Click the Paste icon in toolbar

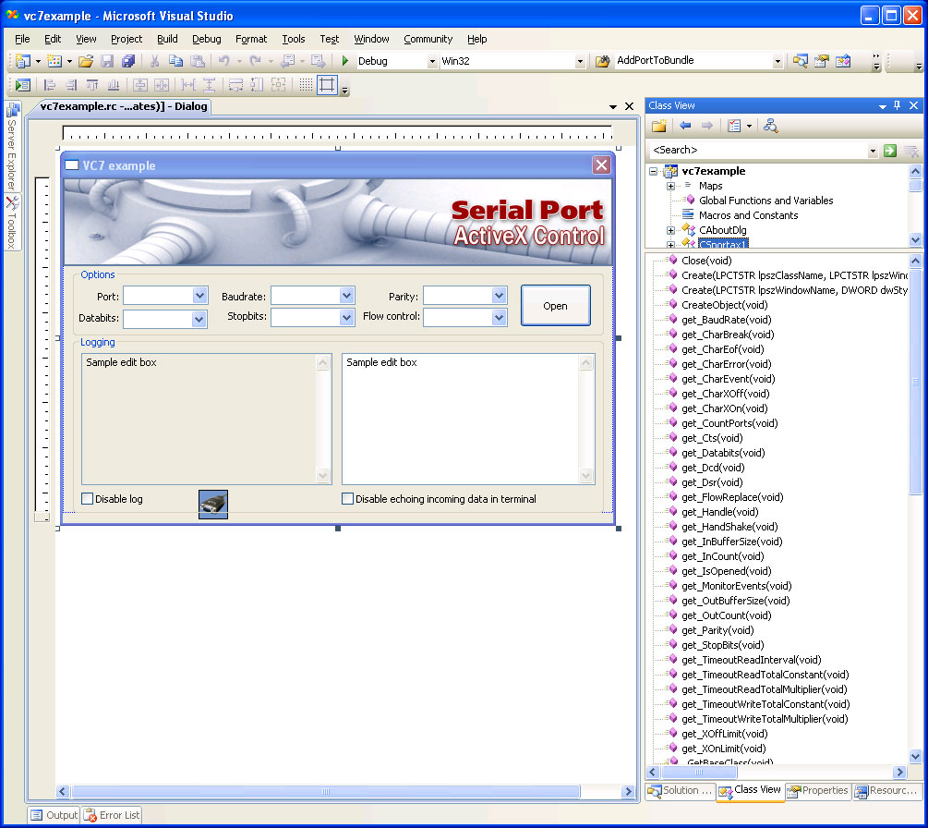[197, 60]
